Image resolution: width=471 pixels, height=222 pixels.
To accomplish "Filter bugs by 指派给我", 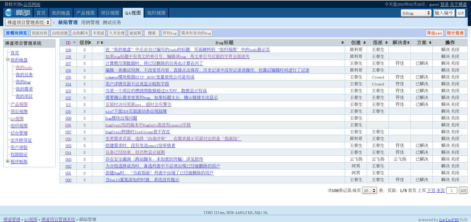I will click(40, 33).
